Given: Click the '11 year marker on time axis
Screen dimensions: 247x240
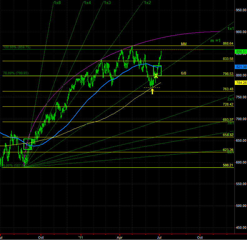Looking at the screenshot, I should (81, 237).
